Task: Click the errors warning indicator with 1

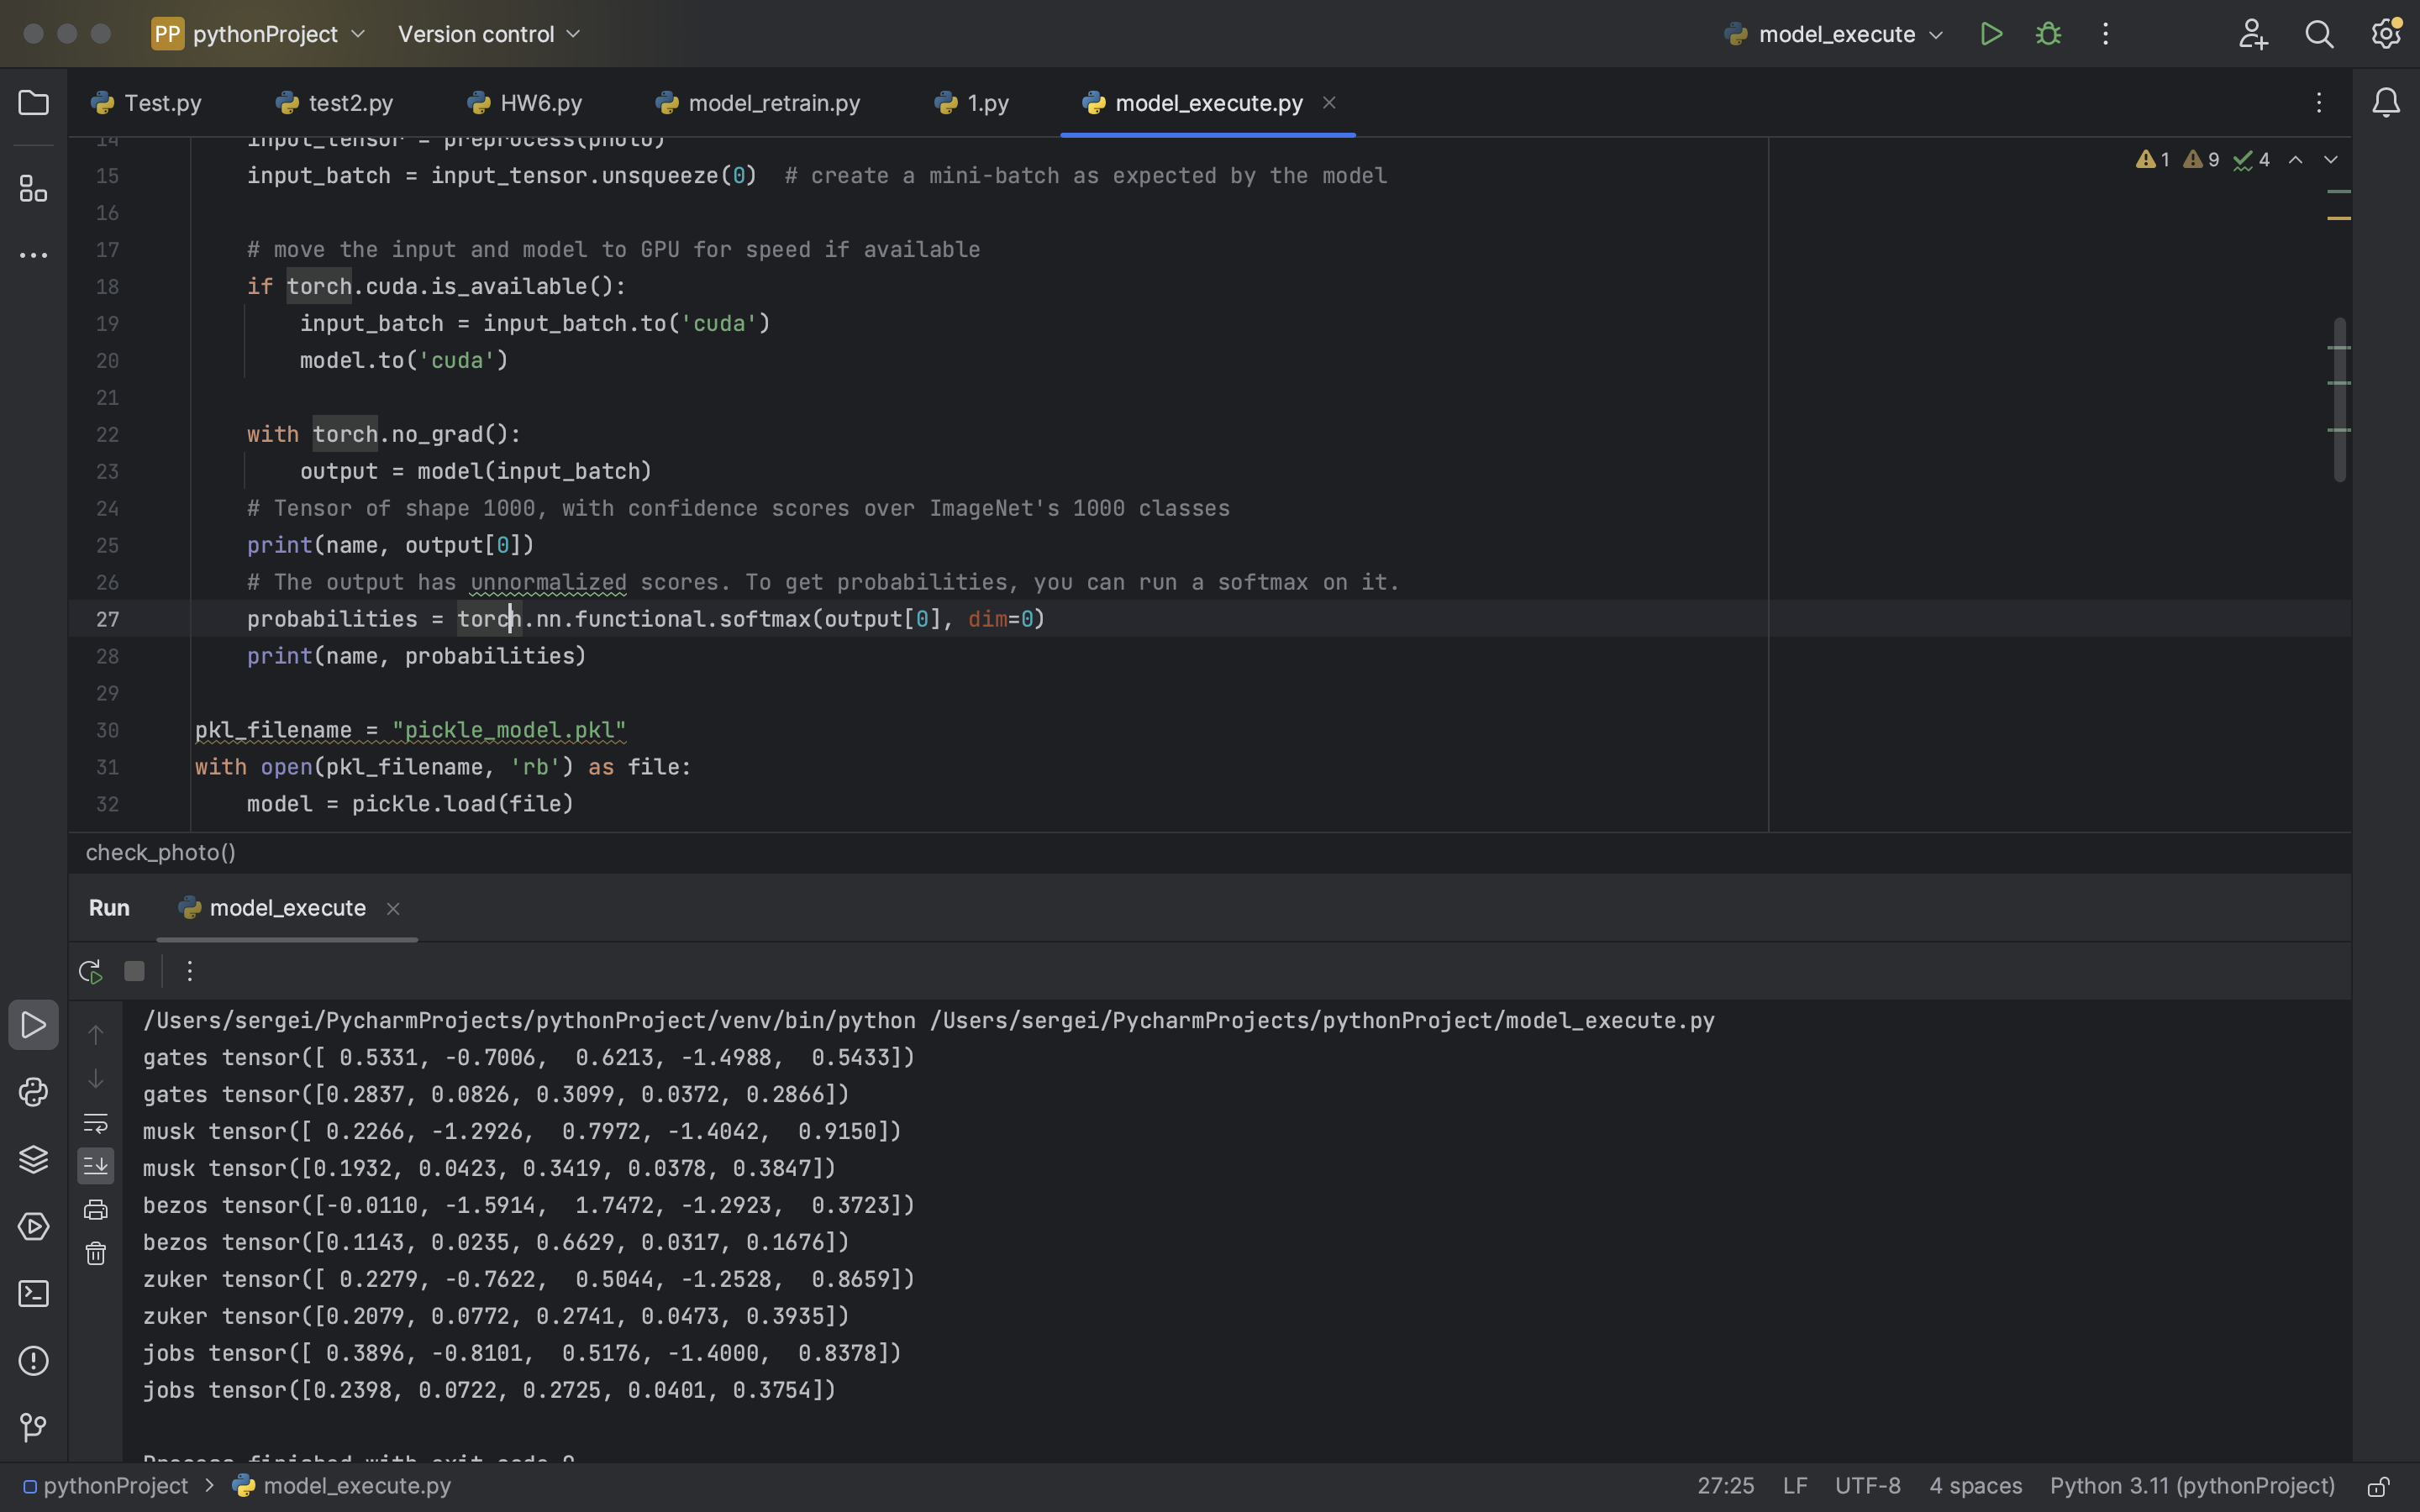Action: (x=2153, y=160)
